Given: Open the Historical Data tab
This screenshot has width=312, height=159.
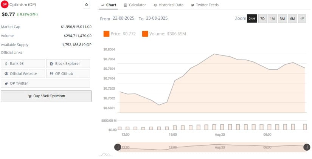Looking at the screenshot, I should (169, 5).
